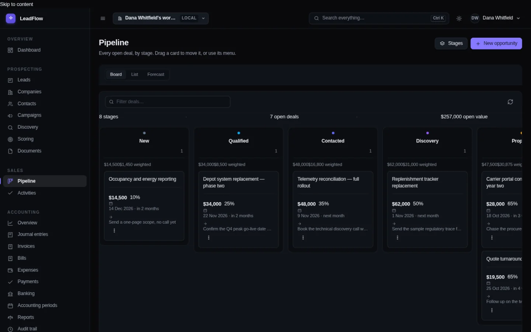Open menu for Replenishment tracker replacement card
The image size is (531, 332).
[398, 238]
